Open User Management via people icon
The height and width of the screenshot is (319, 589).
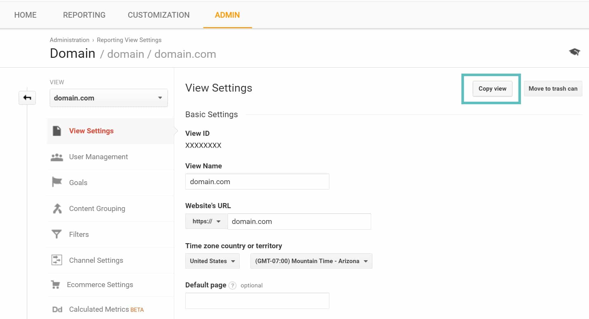coord(57,157)
